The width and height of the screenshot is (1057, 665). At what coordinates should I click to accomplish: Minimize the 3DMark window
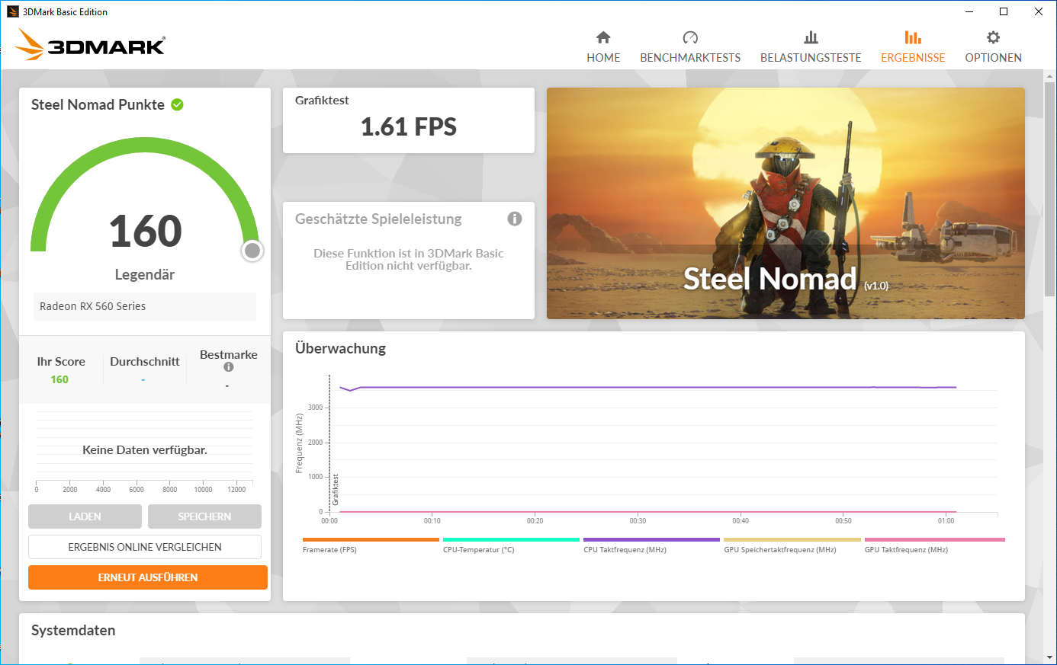tap(969, 11)
